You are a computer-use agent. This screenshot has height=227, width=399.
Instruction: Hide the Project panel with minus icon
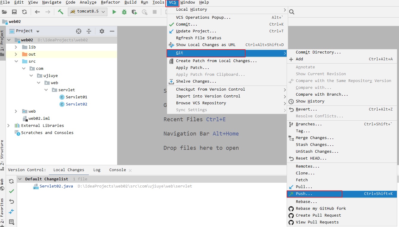(112, 31)
